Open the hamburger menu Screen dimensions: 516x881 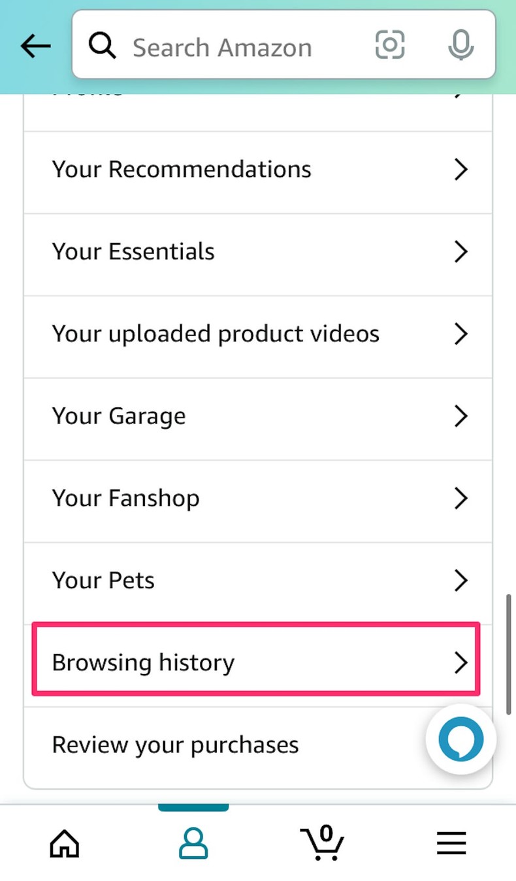click(x=451, y=843)
